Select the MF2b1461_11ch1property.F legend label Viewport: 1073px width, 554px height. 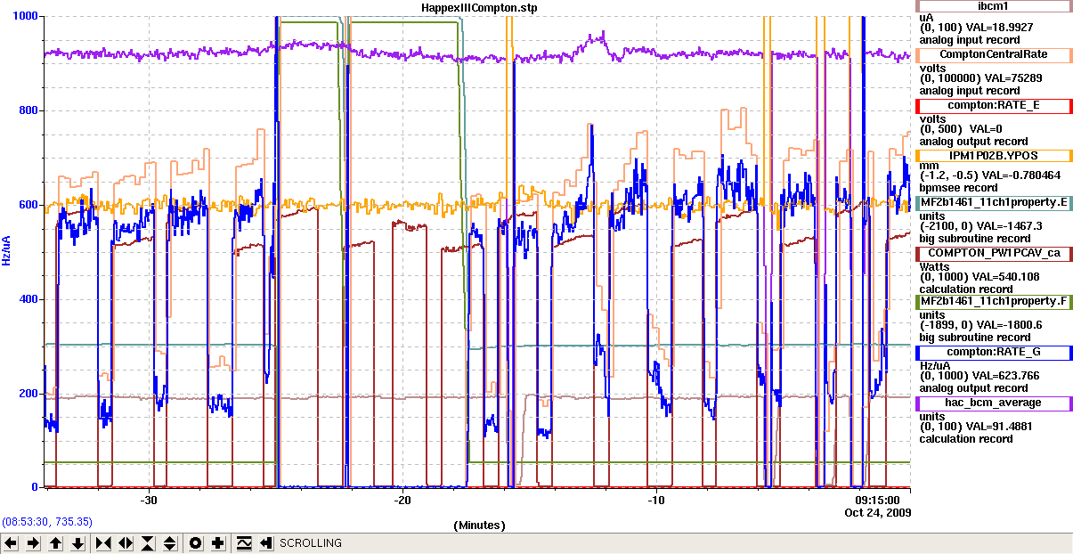pos(992,302)
